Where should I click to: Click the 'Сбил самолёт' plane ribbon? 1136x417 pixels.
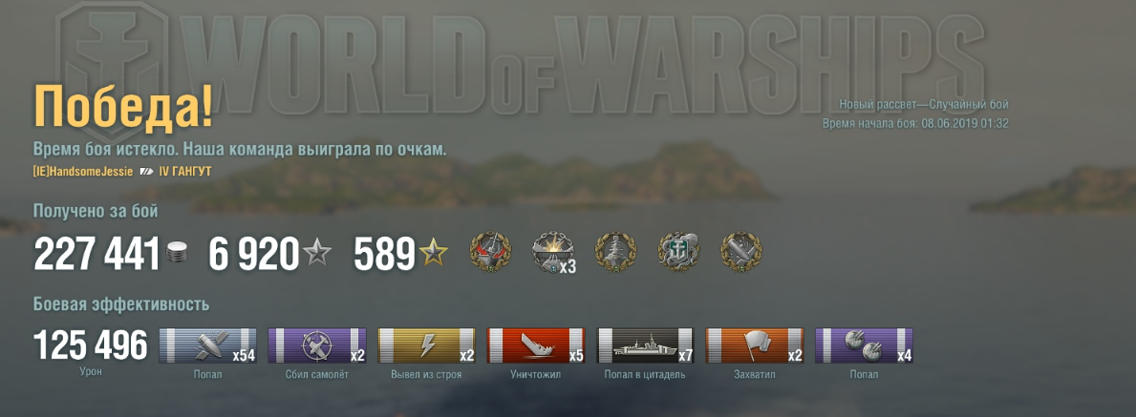tap(317, 345)
